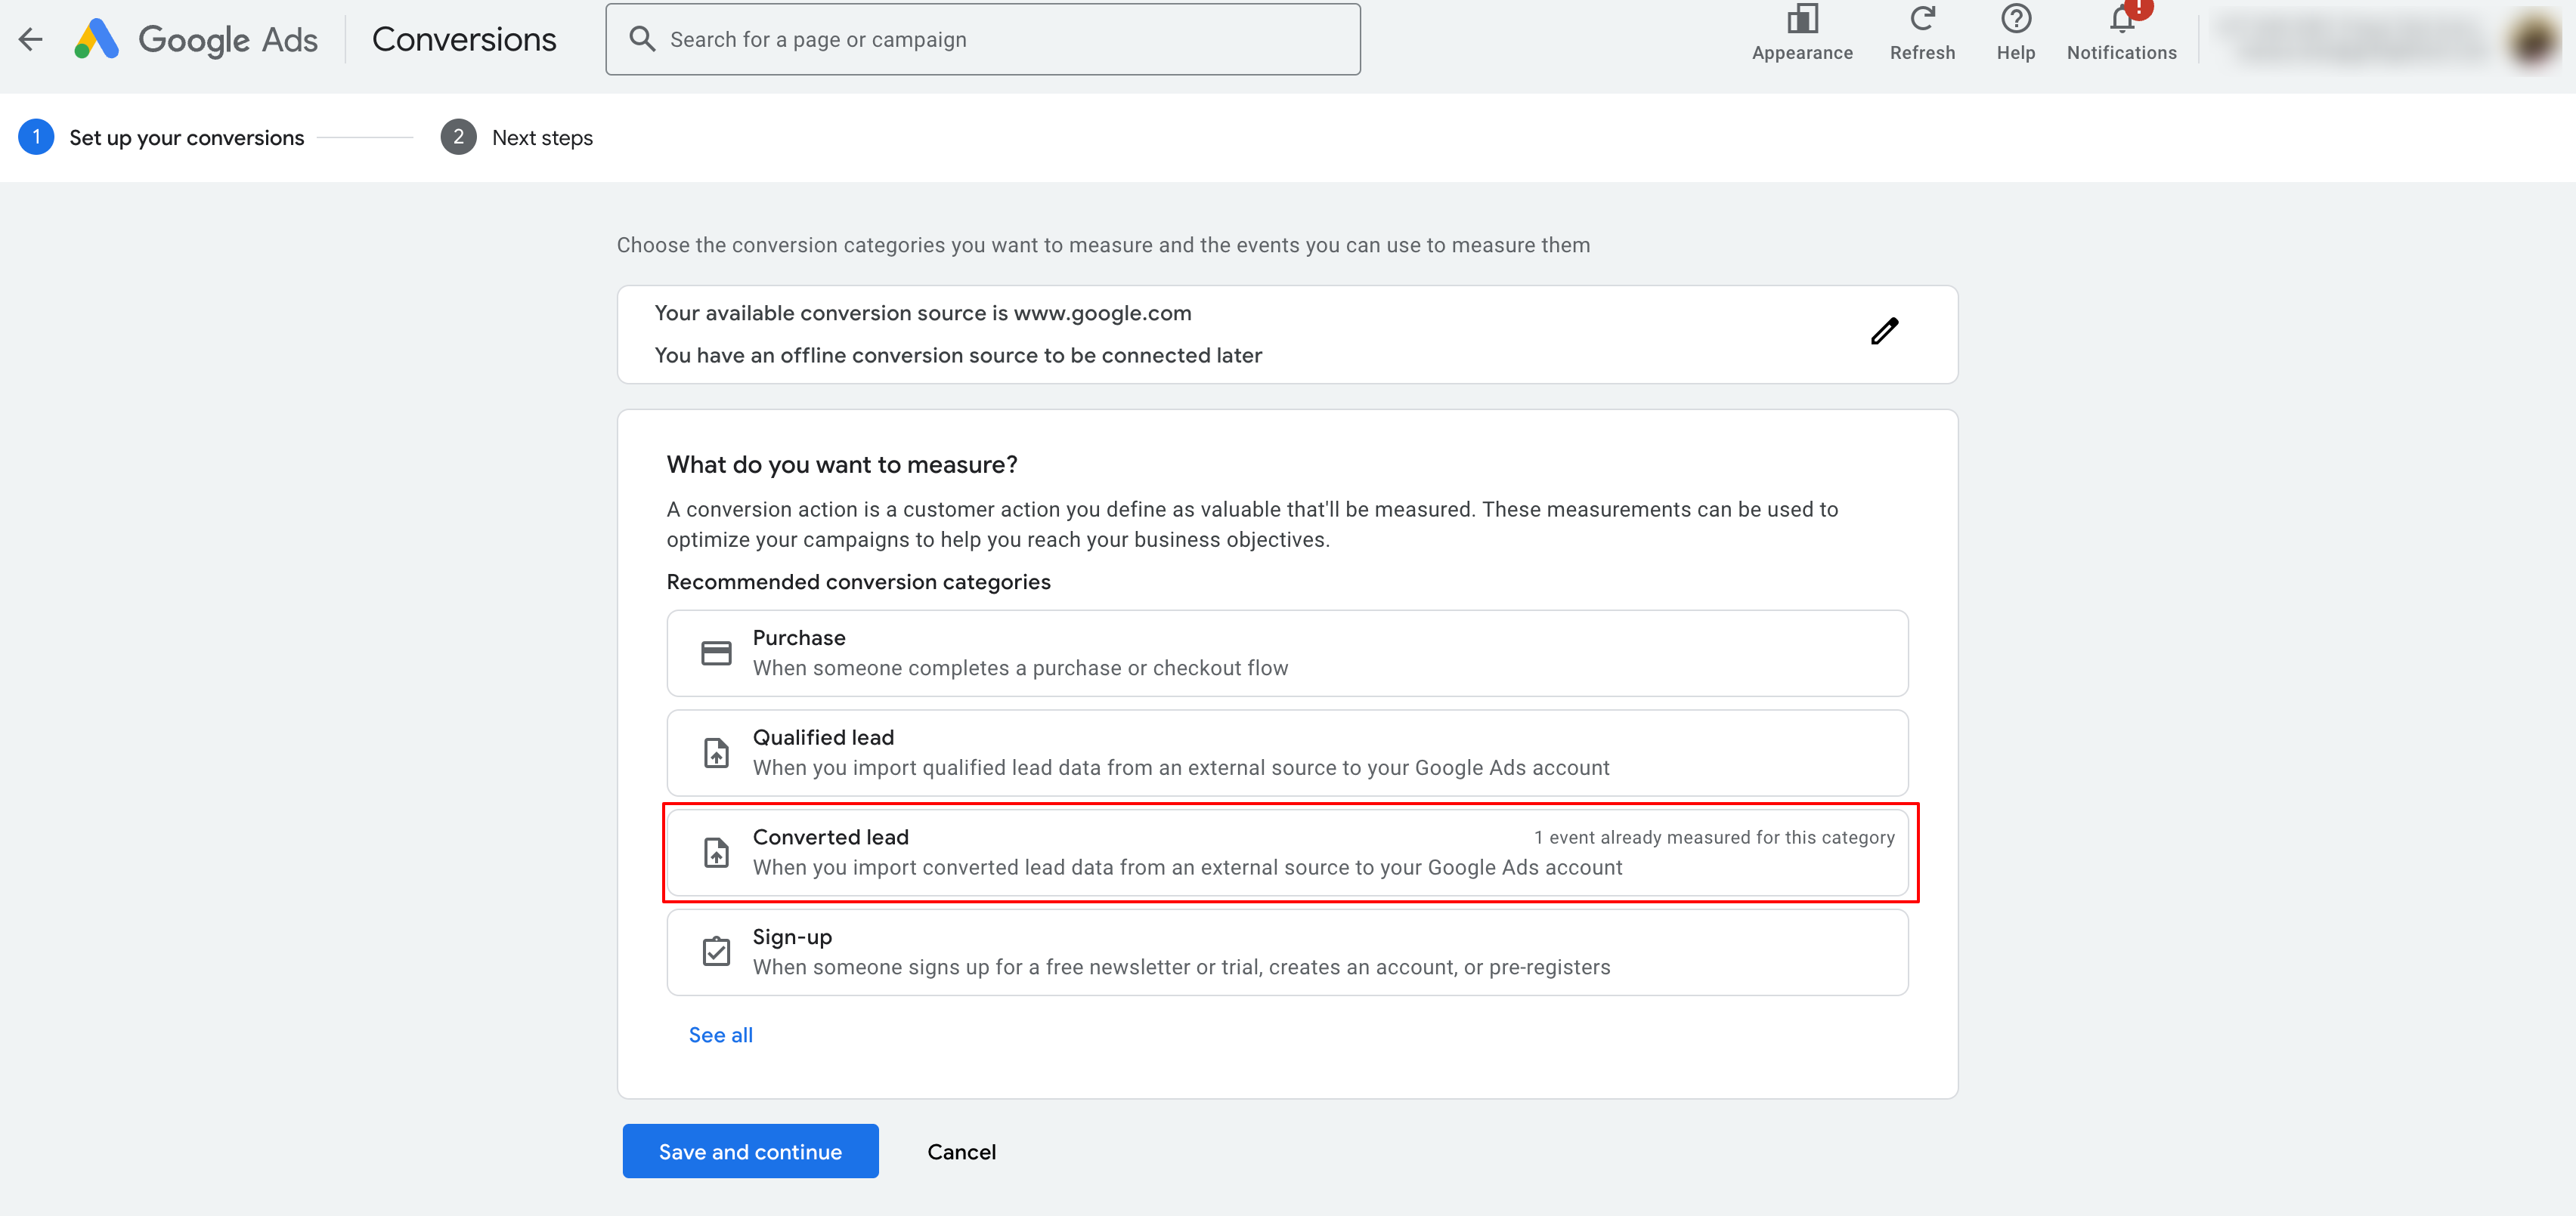
Task: Open the Notifications bell
Action: 2120,33
